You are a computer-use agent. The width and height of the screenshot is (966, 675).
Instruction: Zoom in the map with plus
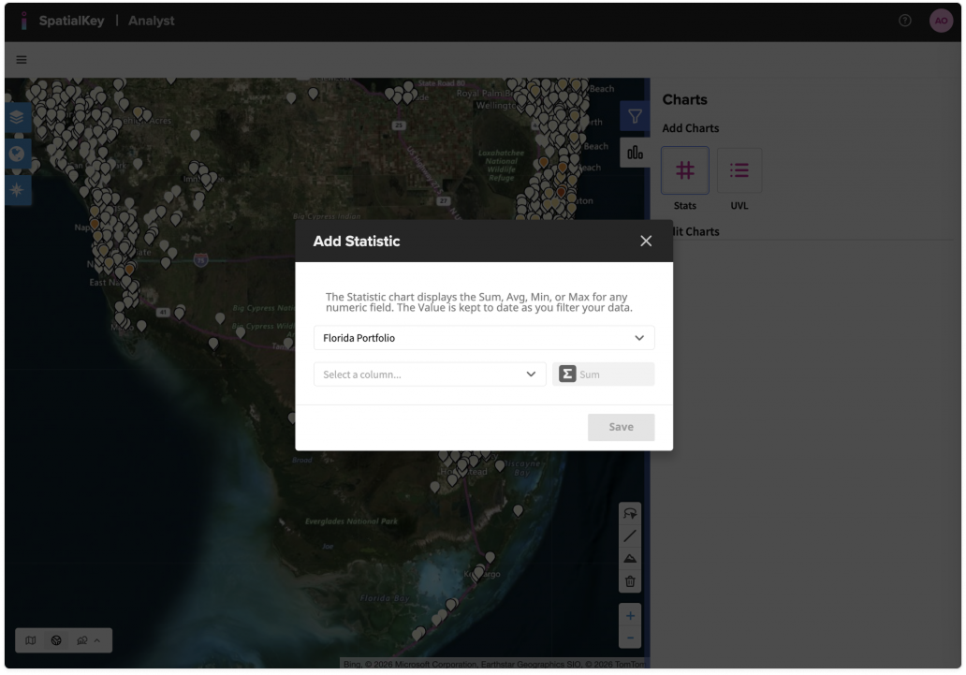[630, 616]
